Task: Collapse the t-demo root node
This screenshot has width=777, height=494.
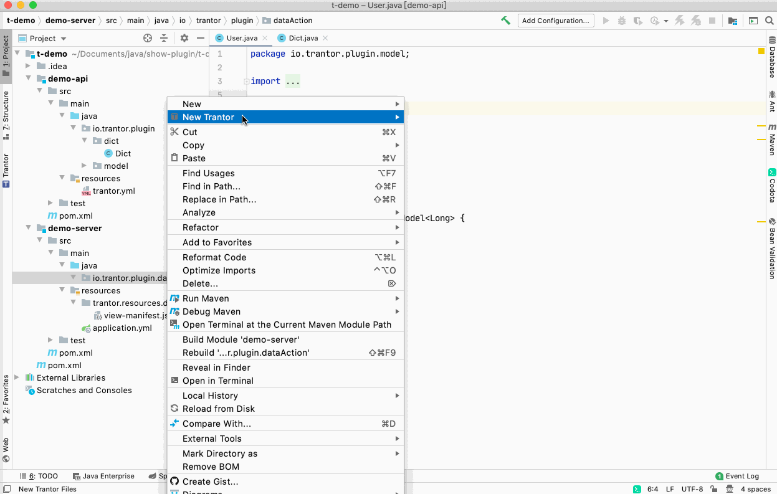Action: (17, 54)
